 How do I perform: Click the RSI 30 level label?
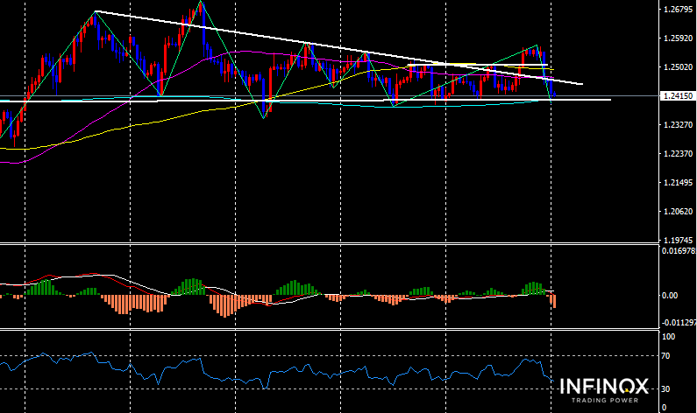pyautogui.click(x=666, y=389)
